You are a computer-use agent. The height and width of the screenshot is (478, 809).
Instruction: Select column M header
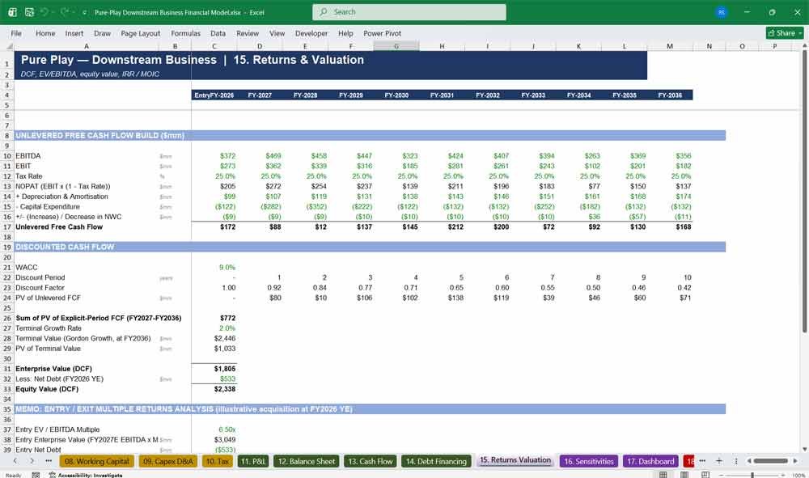[670, 46]
